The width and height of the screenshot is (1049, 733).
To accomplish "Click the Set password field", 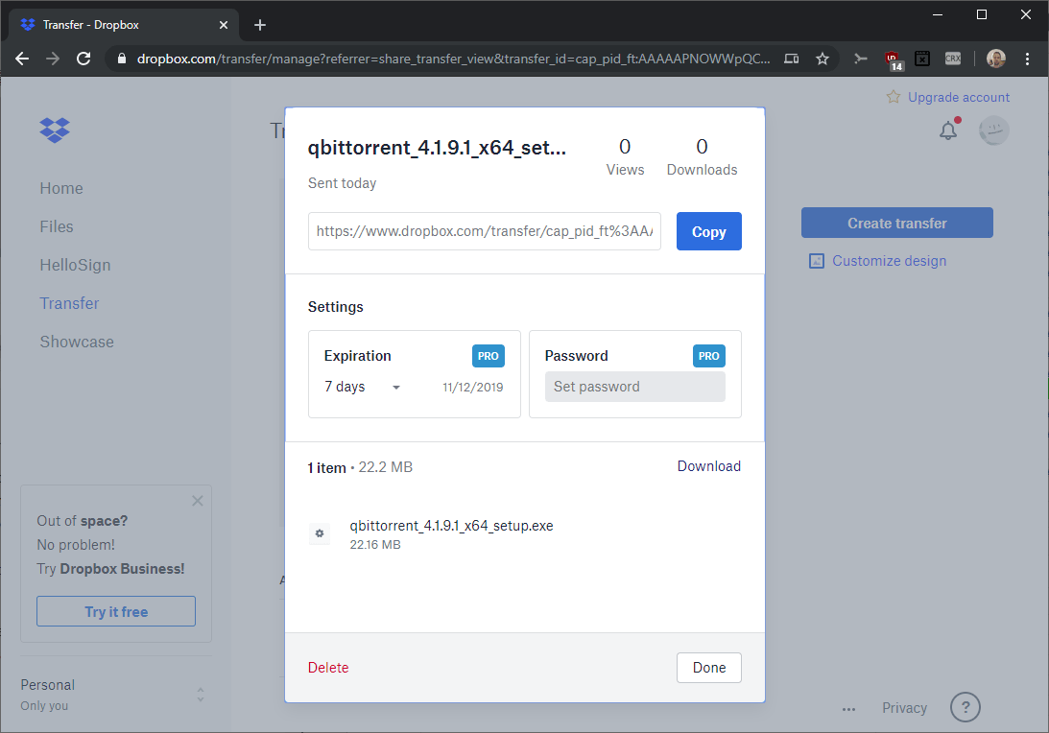I will (x=635, y=387).
